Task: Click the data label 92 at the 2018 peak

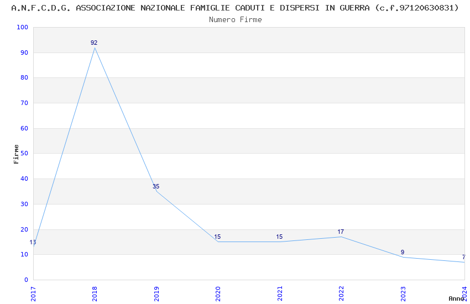Action: [x=94, y=43]
